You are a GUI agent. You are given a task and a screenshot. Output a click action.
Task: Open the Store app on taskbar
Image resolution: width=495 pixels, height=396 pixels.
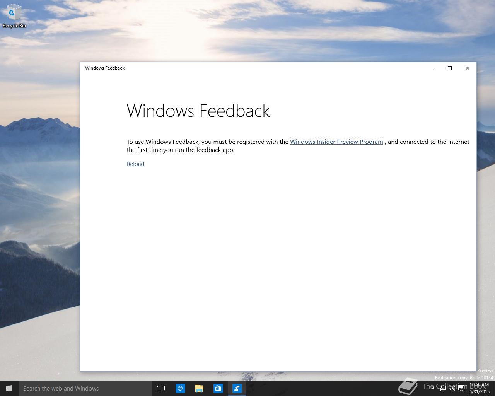(218, 388)
